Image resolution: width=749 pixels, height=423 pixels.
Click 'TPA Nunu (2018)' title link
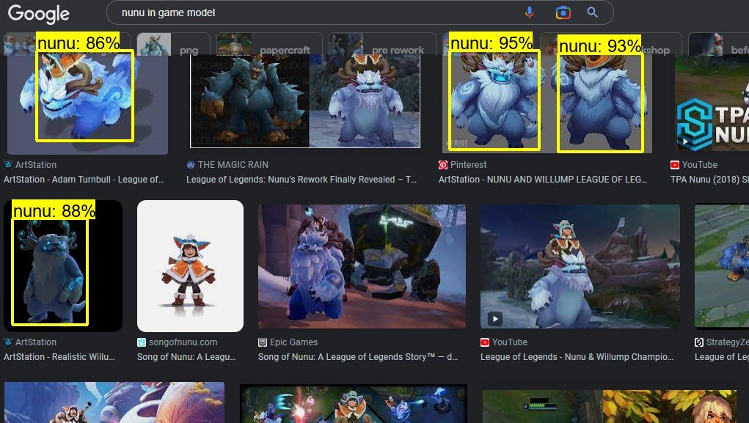(709, 180)
